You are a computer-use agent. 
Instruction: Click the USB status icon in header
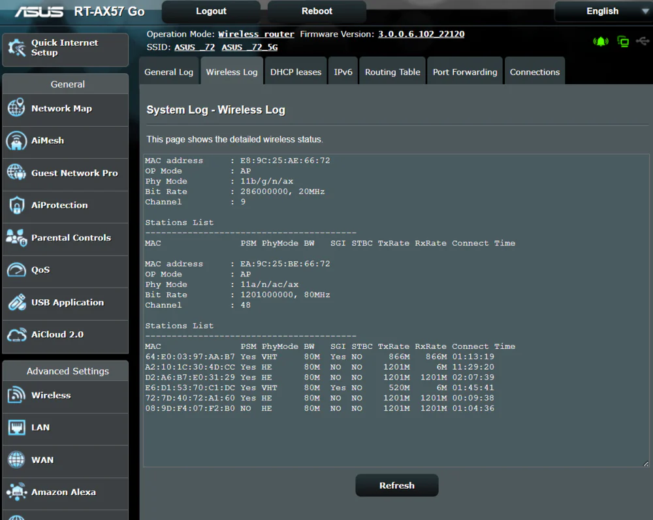(643, 41)
